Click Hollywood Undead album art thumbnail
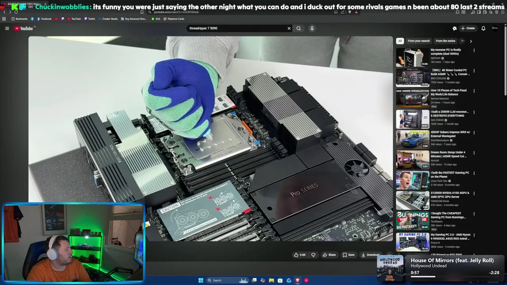507x285 pixels. click(390, 268)
